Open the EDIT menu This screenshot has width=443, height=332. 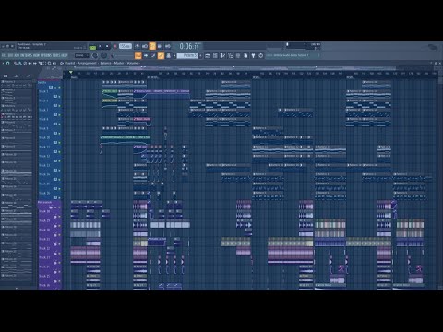(10, 55)
